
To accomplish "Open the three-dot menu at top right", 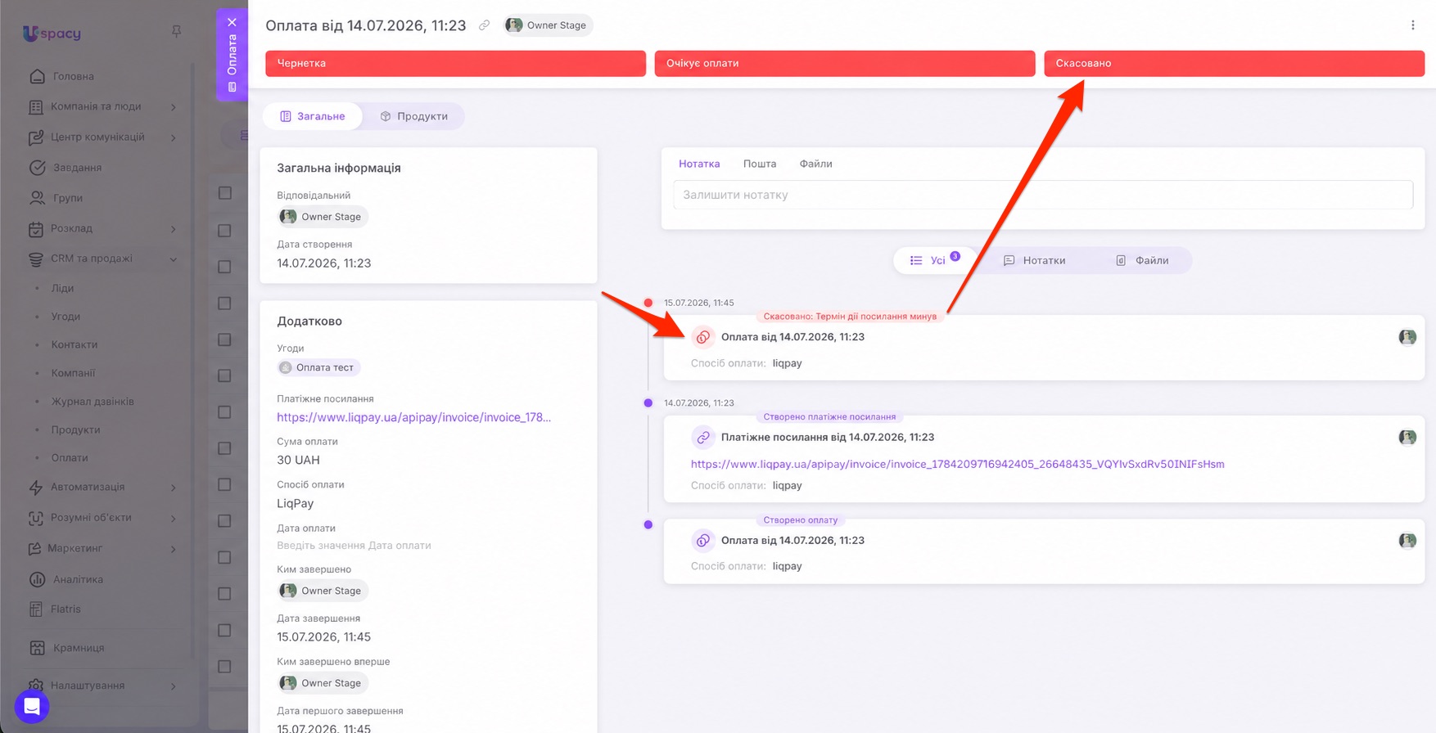I will tap(1412, 25).
